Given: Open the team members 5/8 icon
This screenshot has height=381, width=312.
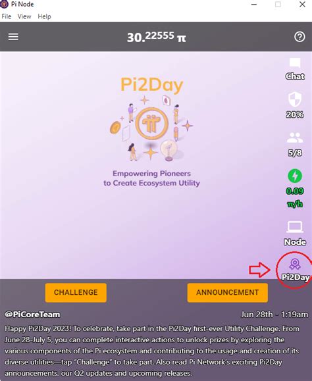Looking at the screenshot, I should [295, 138].
